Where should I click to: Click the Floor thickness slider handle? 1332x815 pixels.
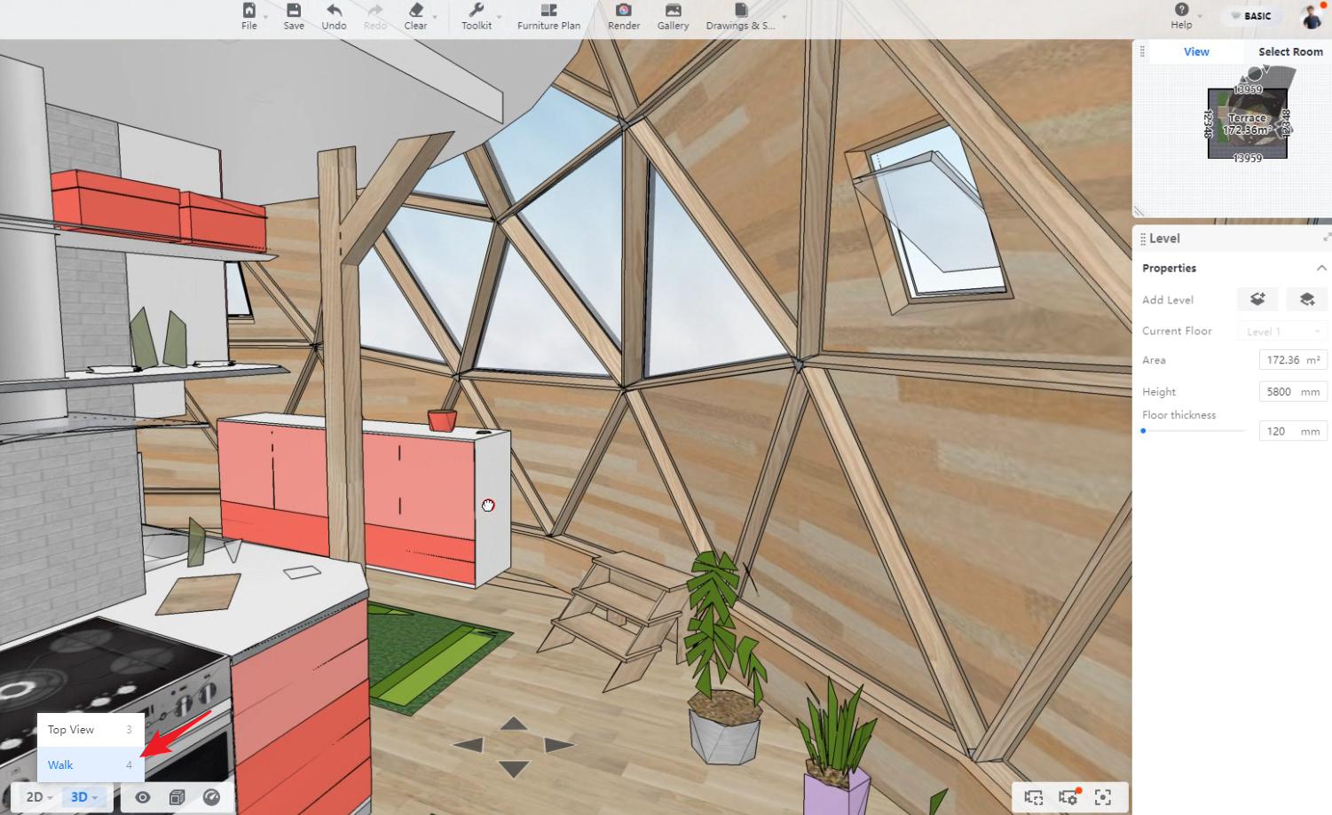tap(1144, 431)
